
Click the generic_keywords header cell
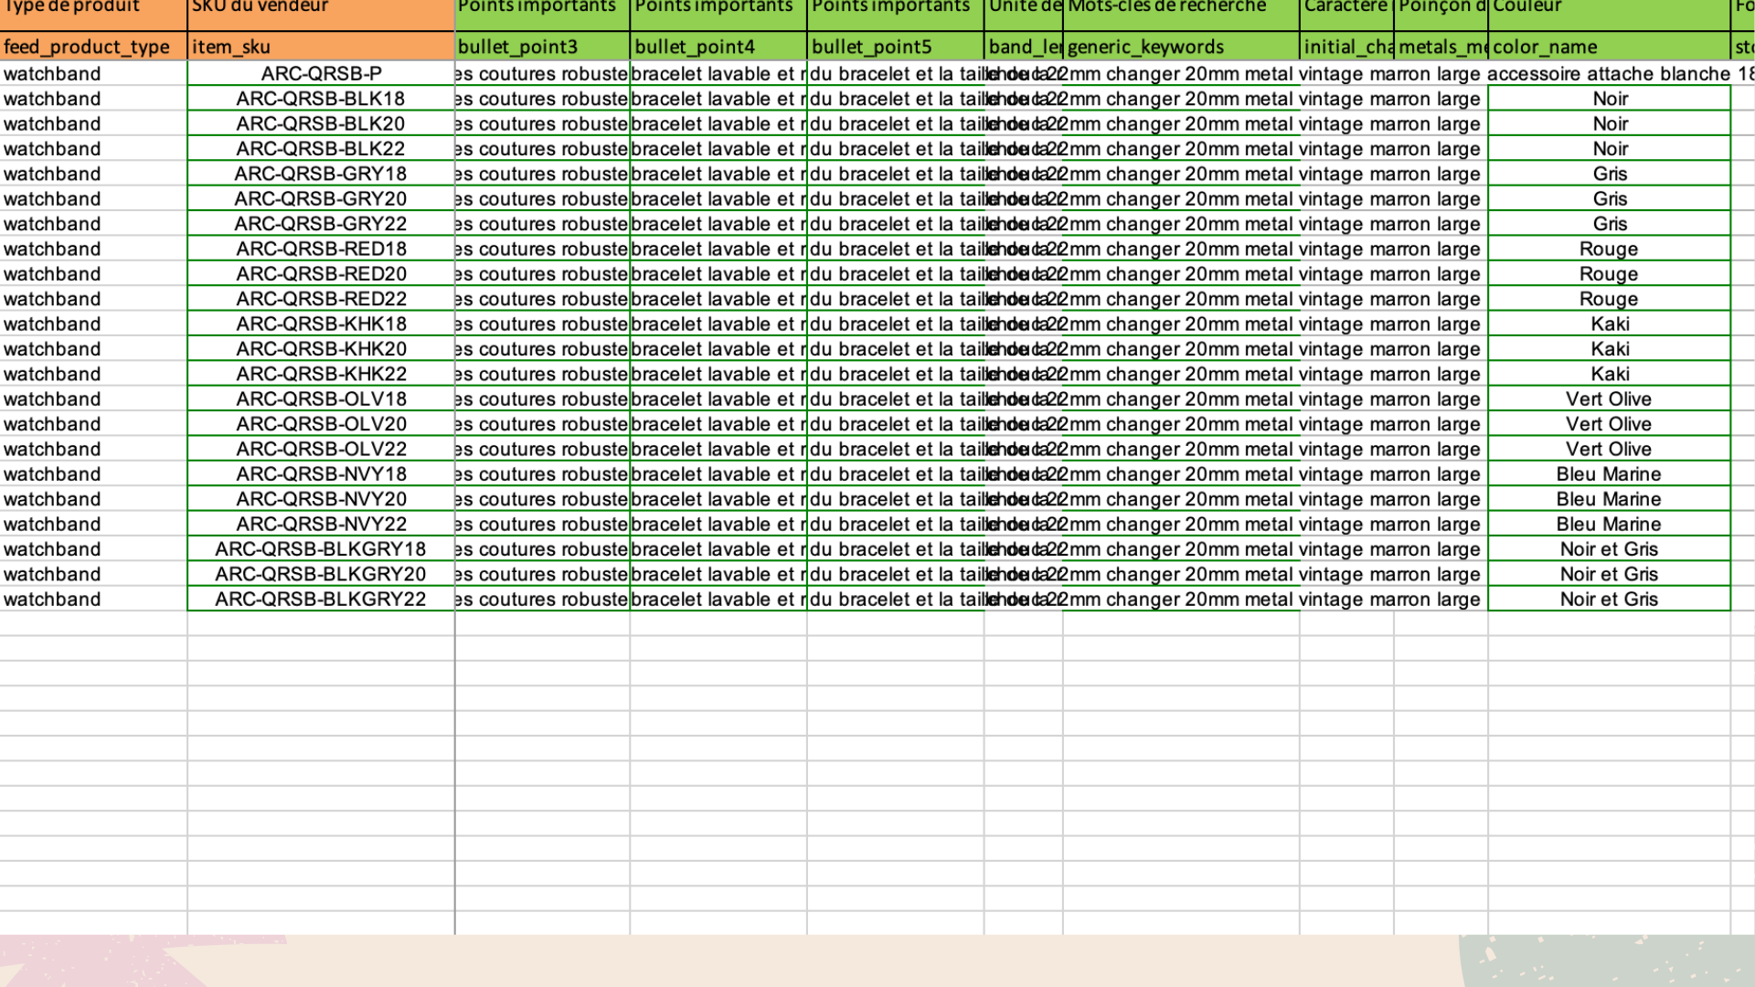tap(1180, 47)
